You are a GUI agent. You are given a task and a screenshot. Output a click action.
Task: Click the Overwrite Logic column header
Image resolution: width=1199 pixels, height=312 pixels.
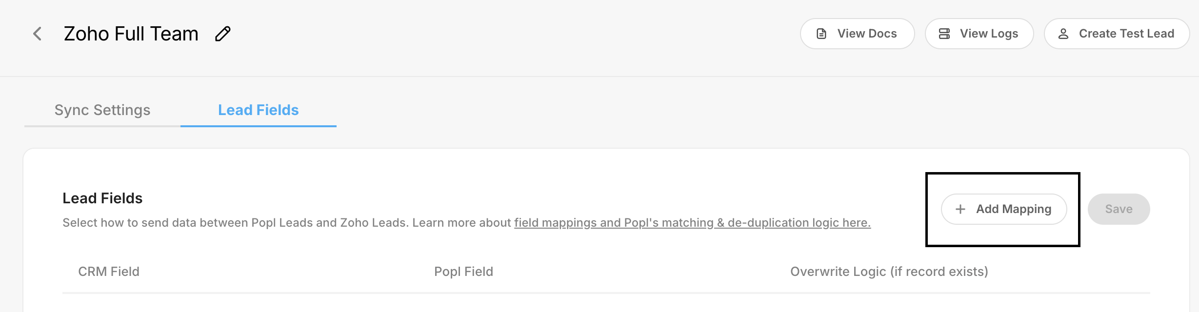click(x=889, y=272)
